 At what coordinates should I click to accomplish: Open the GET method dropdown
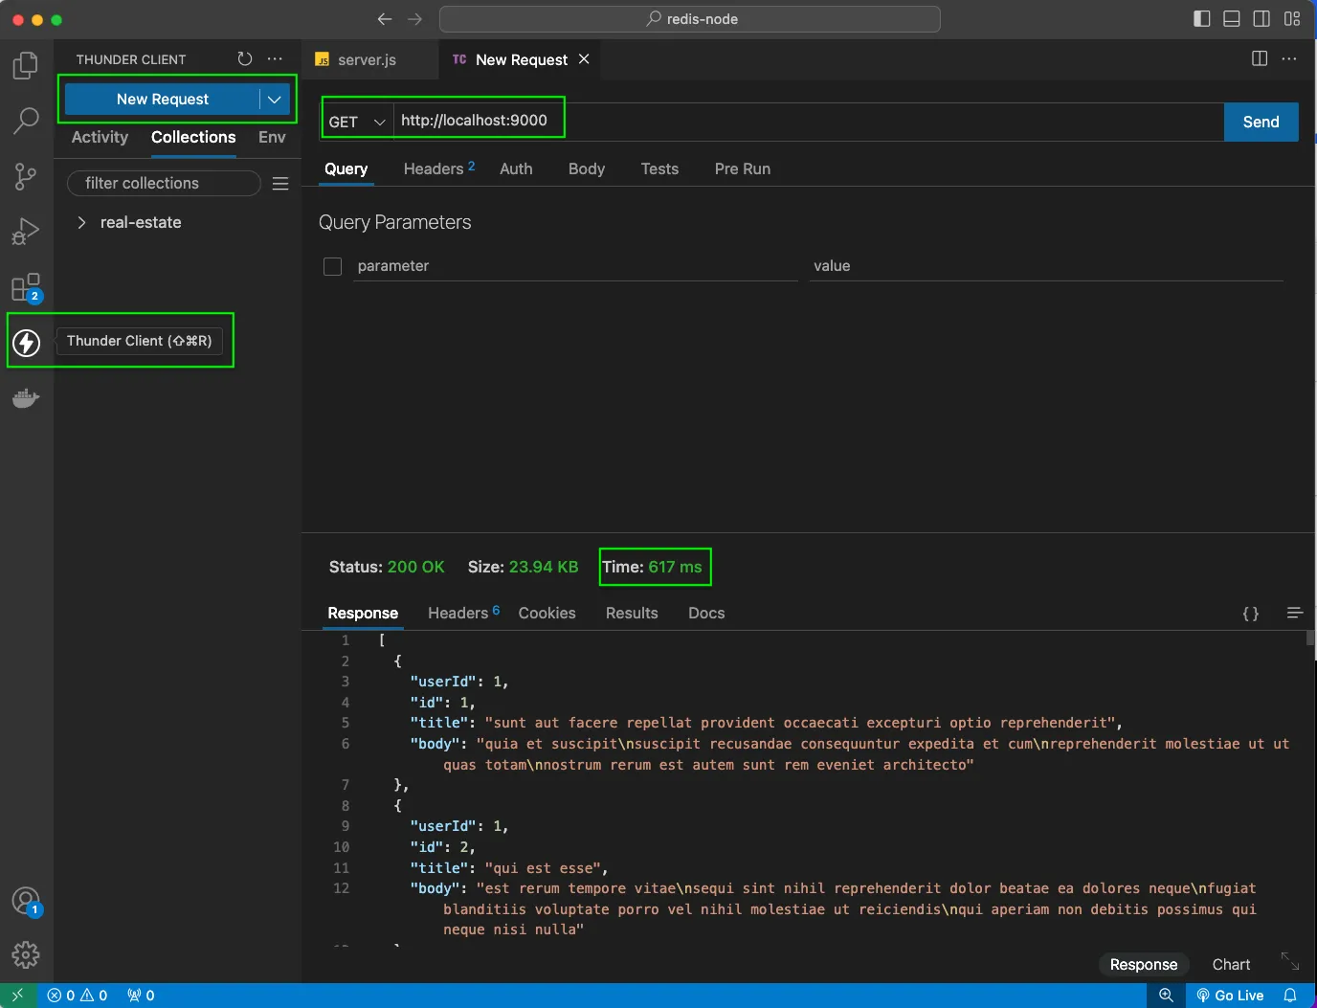357,122
